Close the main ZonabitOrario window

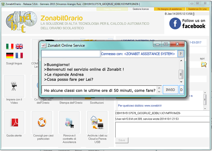pyautogui.click(x=205, y=3)
